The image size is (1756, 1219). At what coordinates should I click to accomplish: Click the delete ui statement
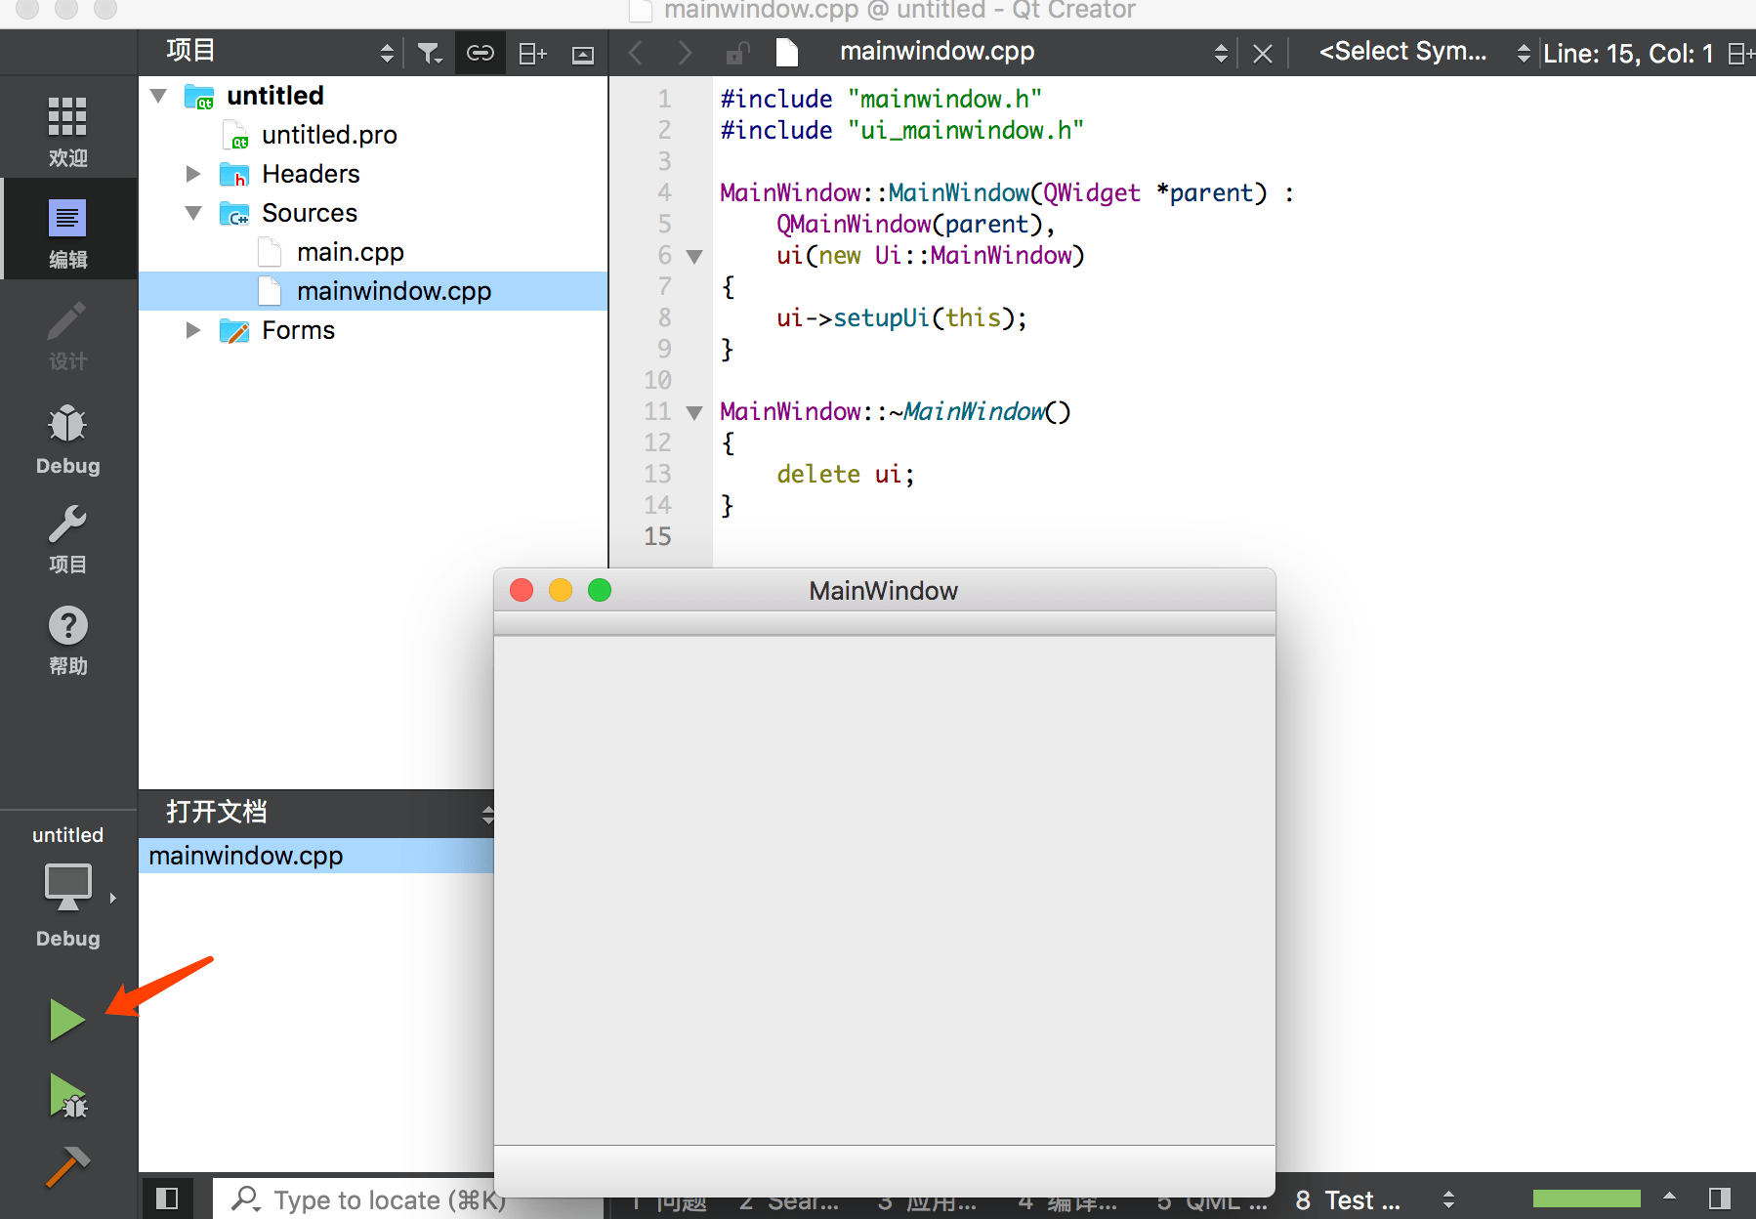click(845, 474)
